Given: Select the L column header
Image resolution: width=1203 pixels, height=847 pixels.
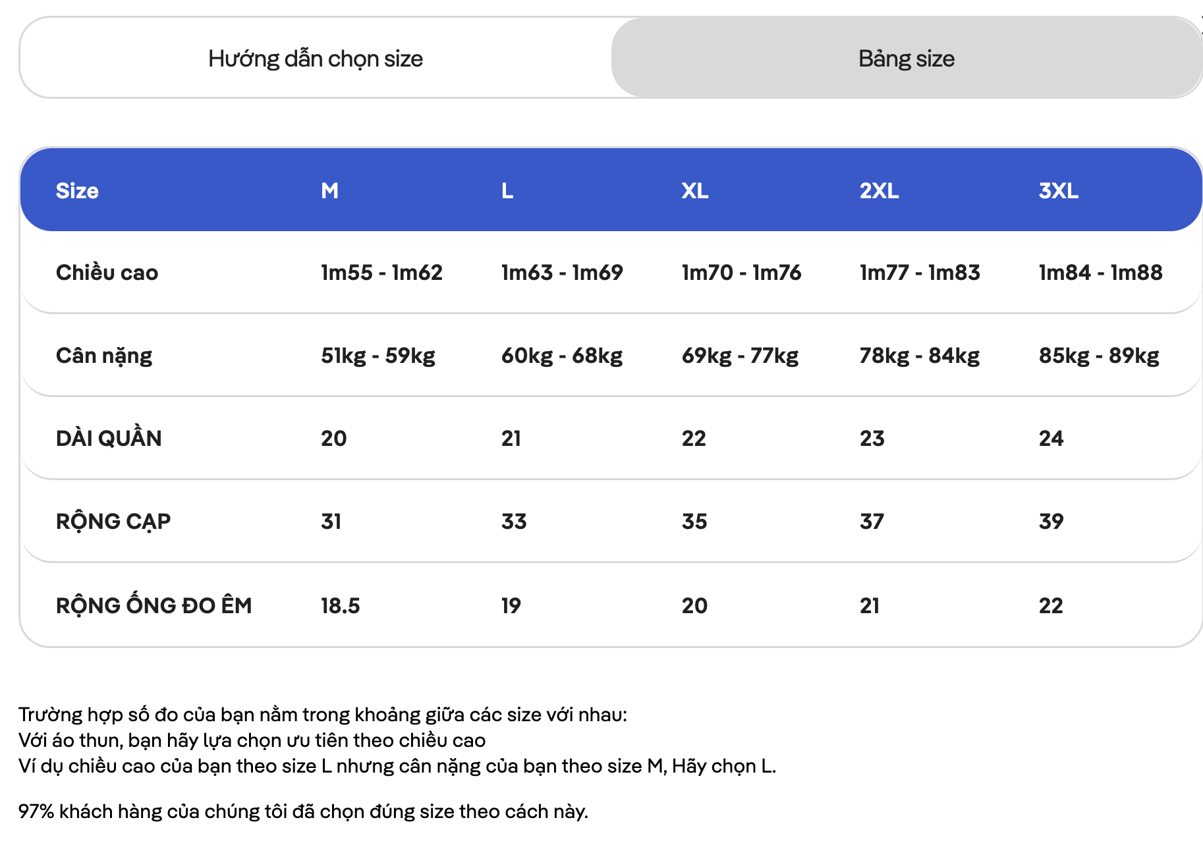Looking at the screenshot, I should (x=507, y=191).
